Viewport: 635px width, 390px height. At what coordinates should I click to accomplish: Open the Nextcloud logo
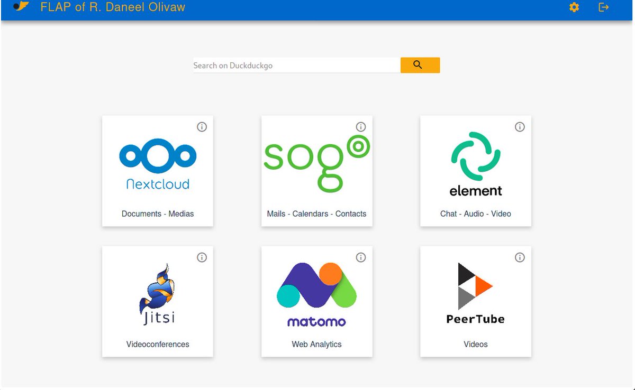coord(158,164)
